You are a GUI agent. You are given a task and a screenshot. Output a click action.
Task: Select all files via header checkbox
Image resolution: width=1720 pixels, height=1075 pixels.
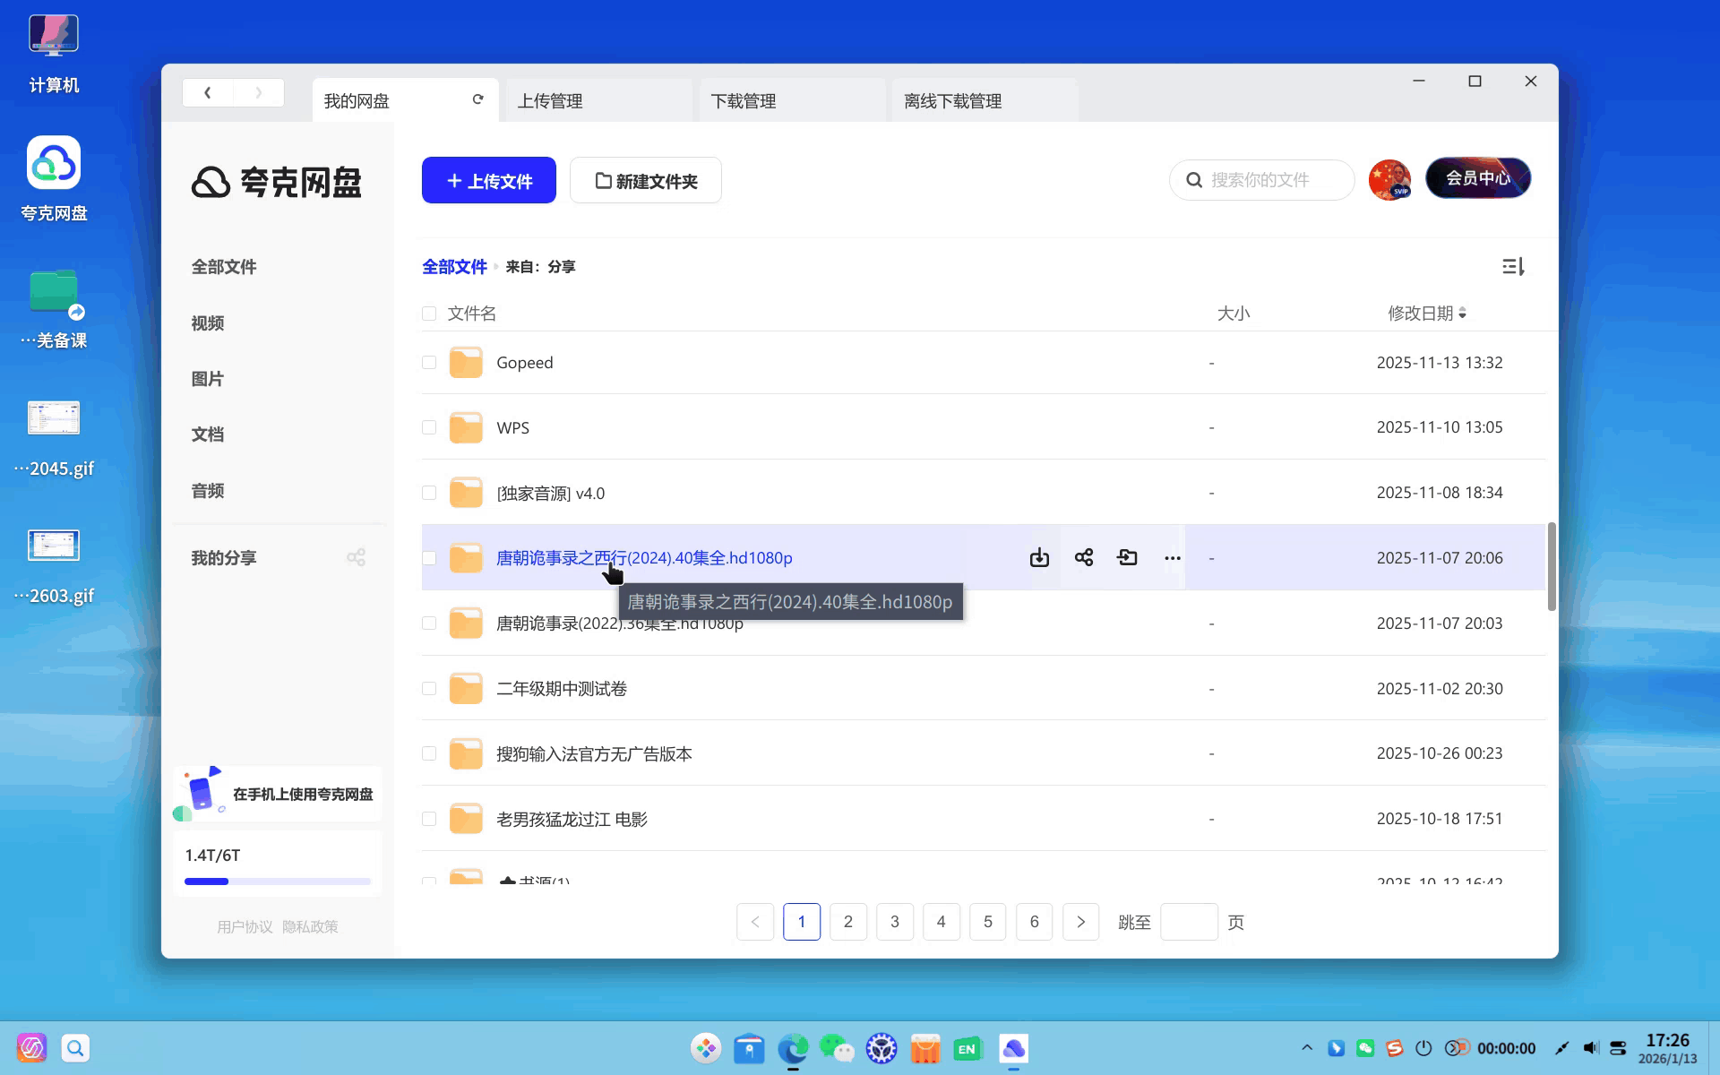tap(429, 314)
